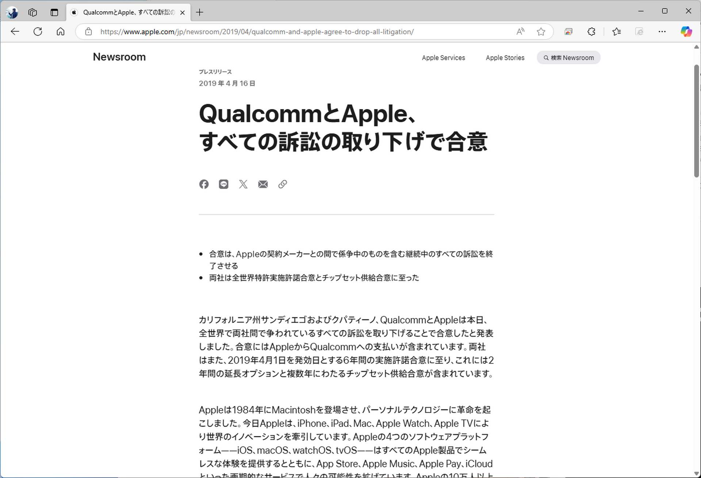Screen dimensions: 701x478
Task: Select the Qualcomm and Apple browser tab
Action: [x=129, y=12]
